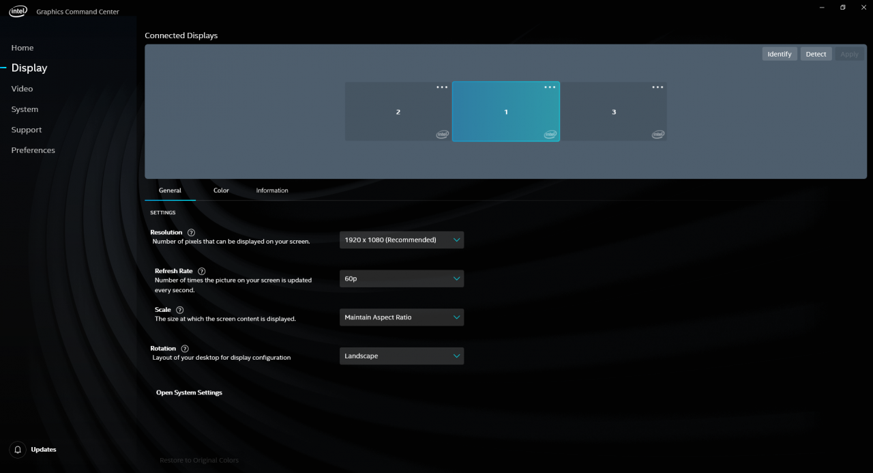Screen dimensions: 873x473
Task: Click the Refresh Rate help question mark icon
Action: (x=201, y=271)
